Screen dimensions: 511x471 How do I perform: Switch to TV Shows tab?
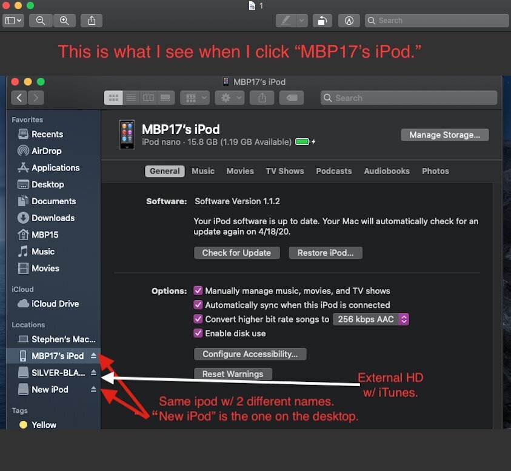pos(284,171)
